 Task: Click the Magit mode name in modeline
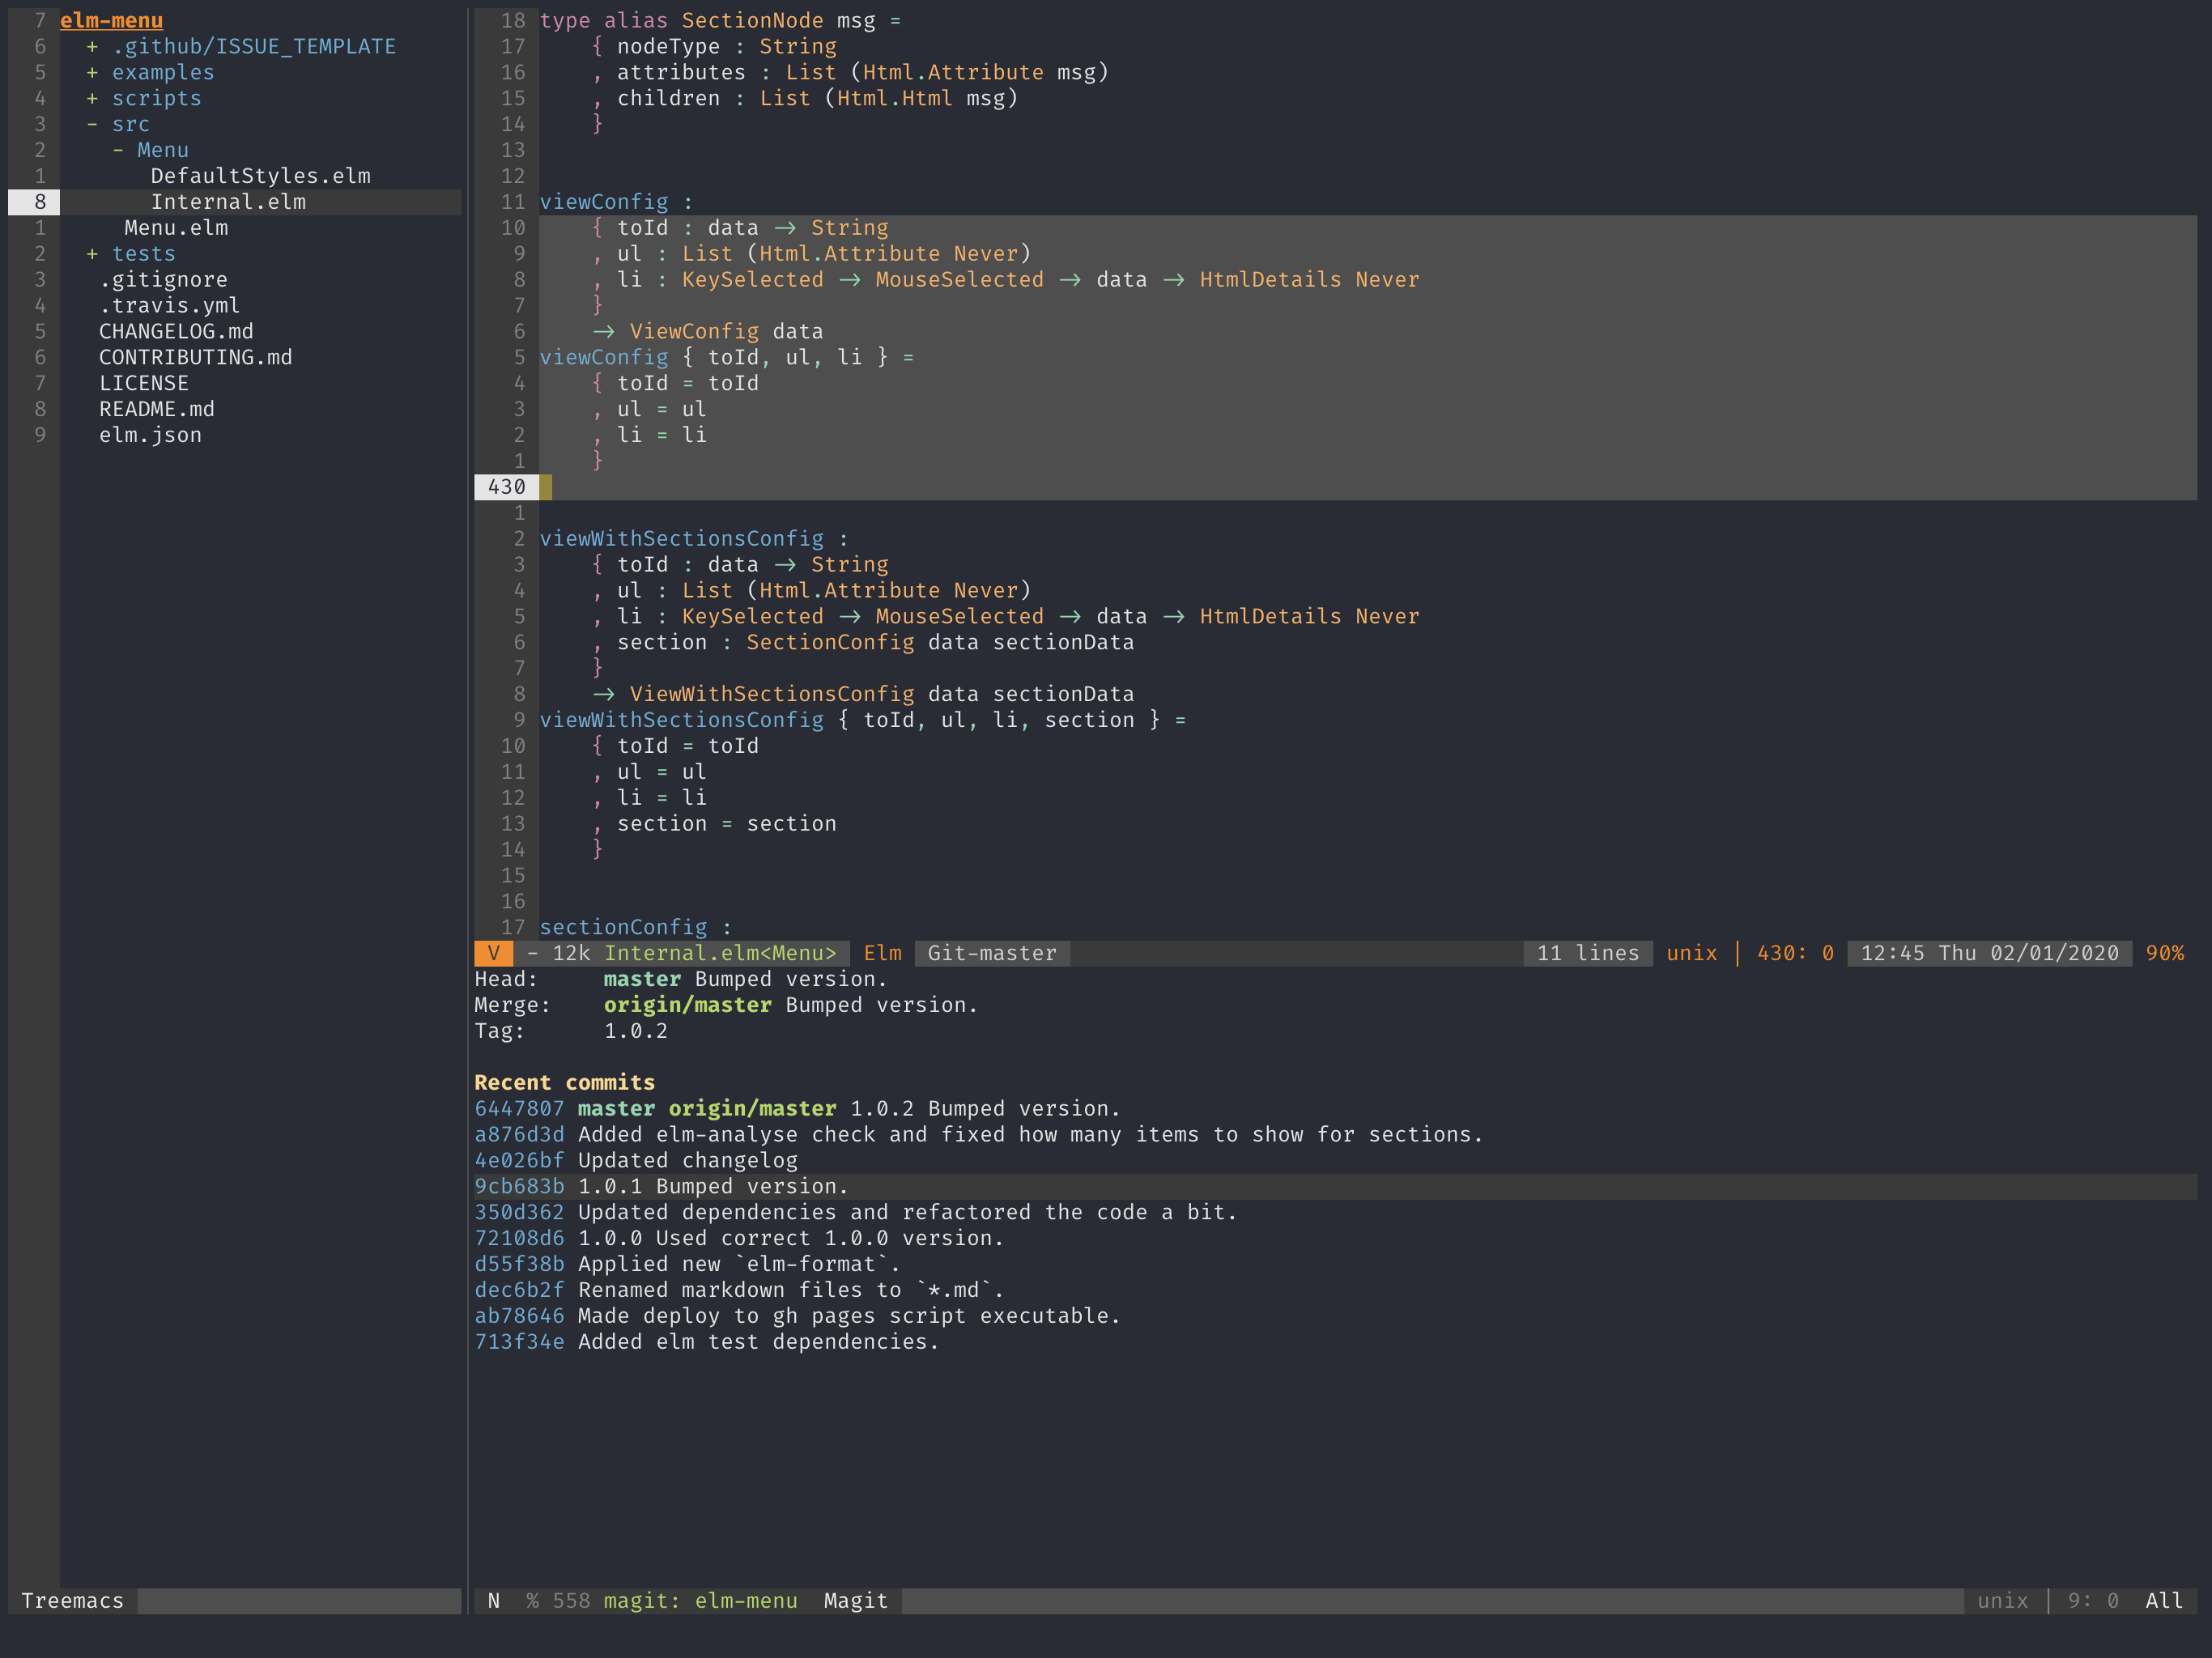[855, 1602]
